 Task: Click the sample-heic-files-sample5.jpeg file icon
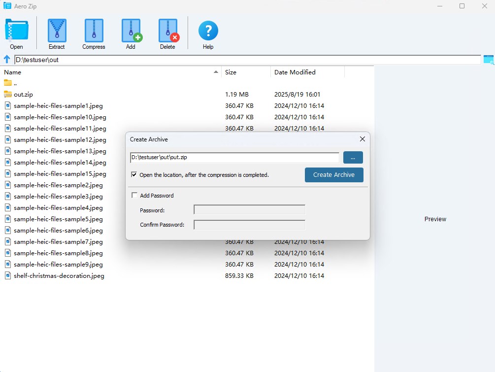click(8, 219)
